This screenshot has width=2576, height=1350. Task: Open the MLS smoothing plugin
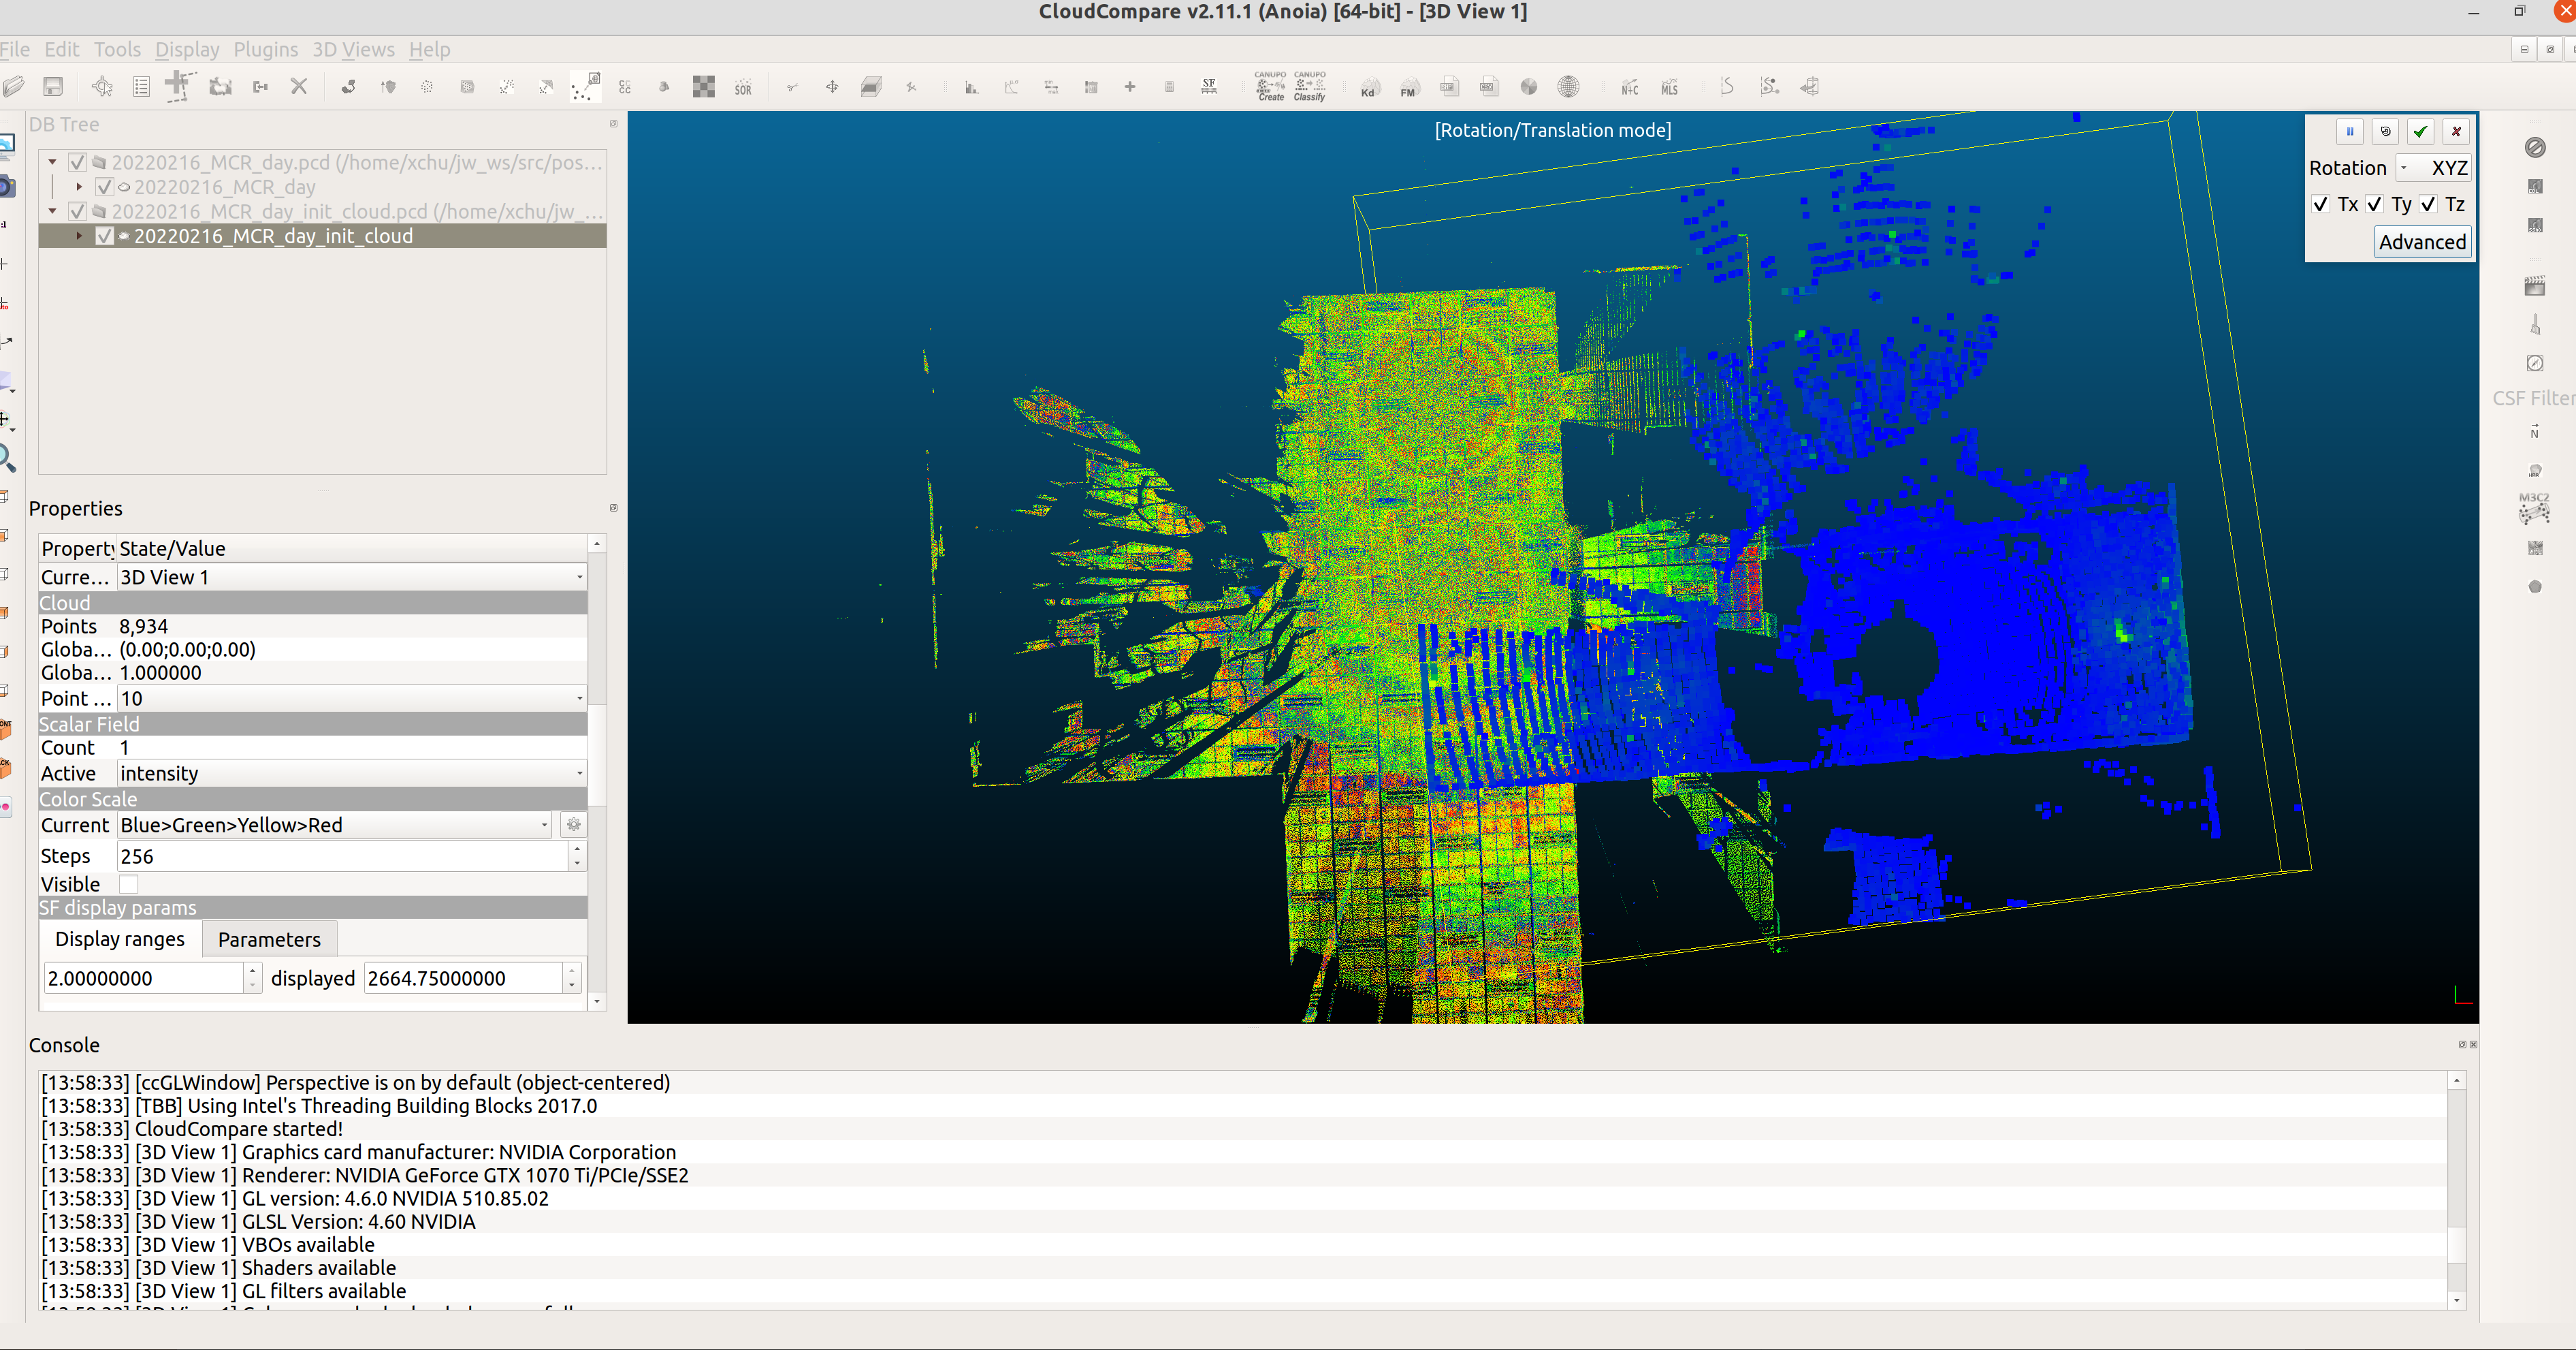(1669, 88)
